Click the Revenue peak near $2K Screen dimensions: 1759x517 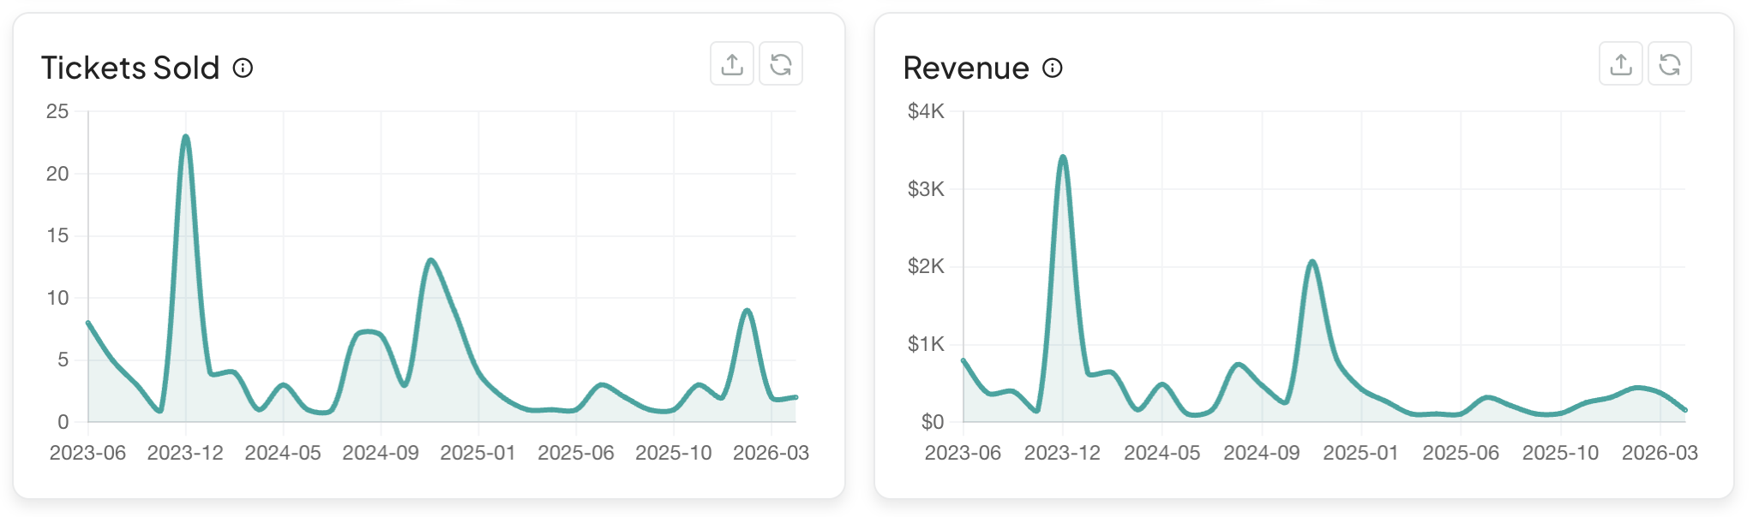pos(1312,262)
